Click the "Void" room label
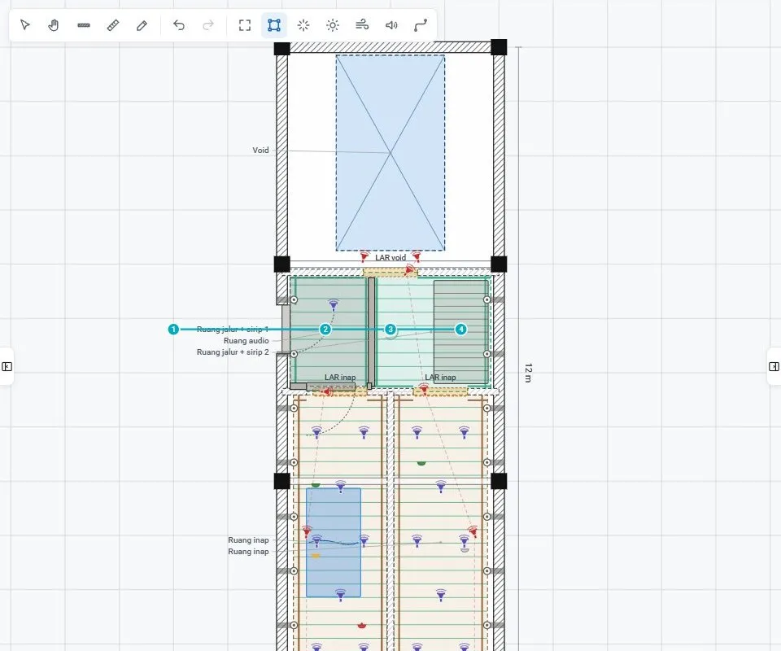Viewport: 781px width, 651px height. 260,150
